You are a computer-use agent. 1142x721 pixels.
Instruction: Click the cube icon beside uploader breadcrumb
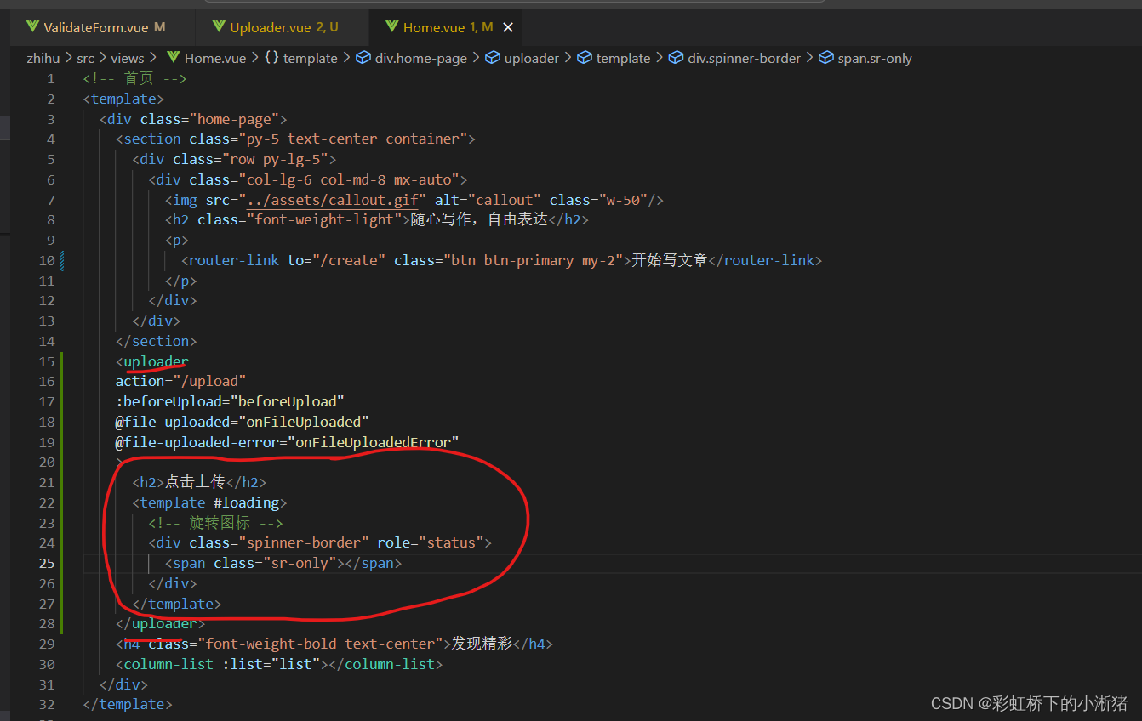coord(493,59)
